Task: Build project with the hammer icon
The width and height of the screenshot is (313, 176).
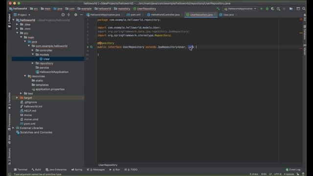Action: click(218, 9)
